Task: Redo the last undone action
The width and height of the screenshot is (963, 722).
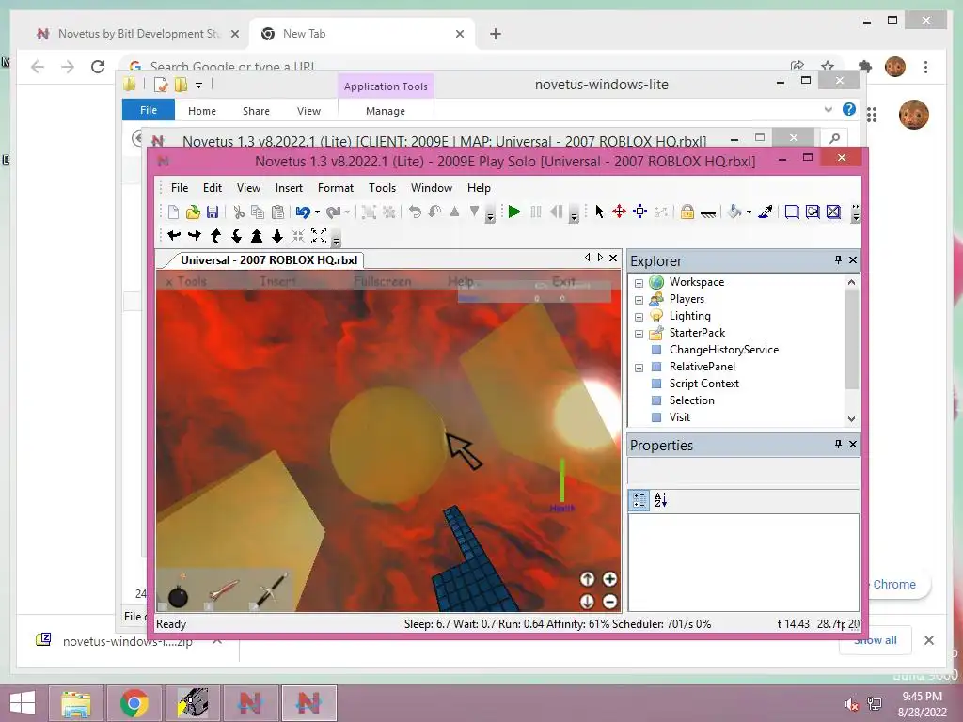Action: [x=334, y=212]
